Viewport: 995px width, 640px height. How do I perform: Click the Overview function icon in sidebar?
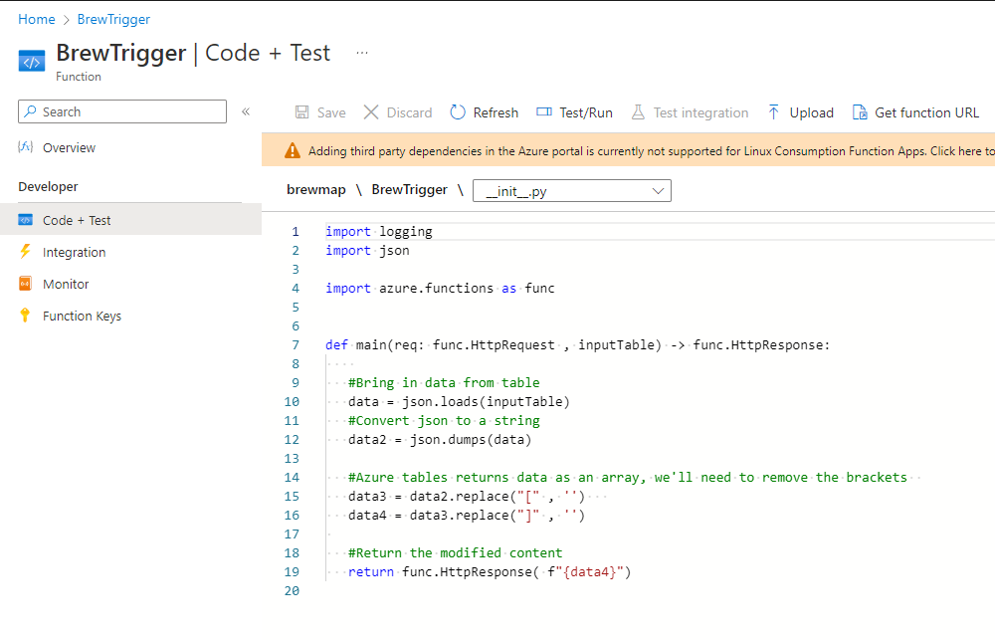coord(26,147)
